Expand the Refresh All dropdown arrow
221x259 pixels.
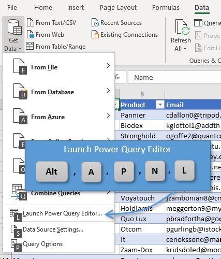pyautogui.click(x=185, y=49)
